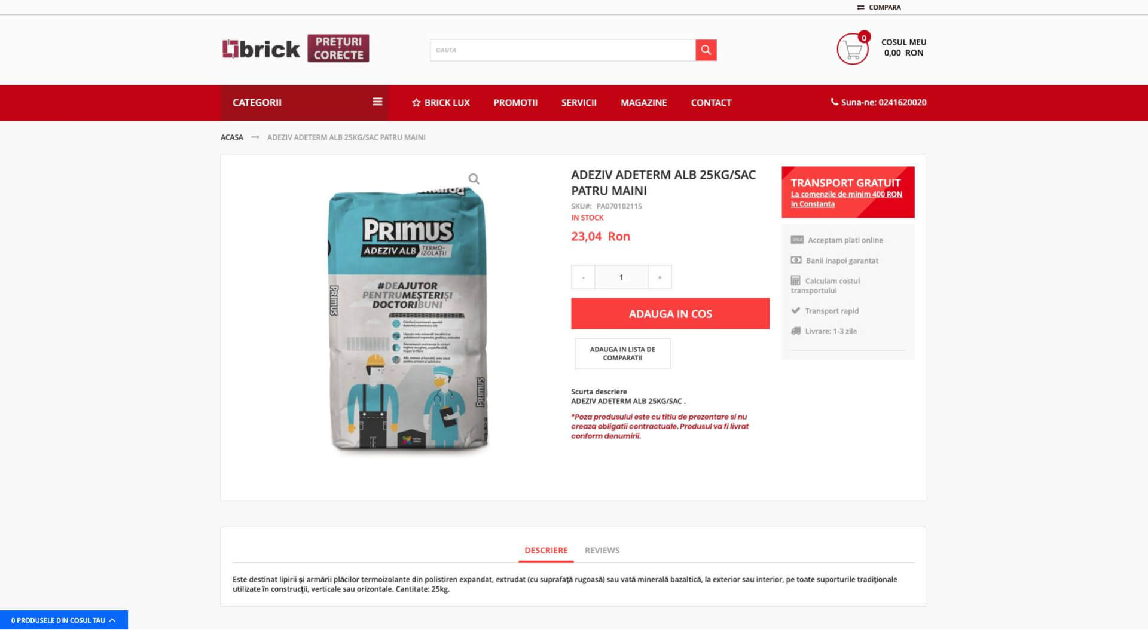Increase quantity with the plus button

coord(660,277)
